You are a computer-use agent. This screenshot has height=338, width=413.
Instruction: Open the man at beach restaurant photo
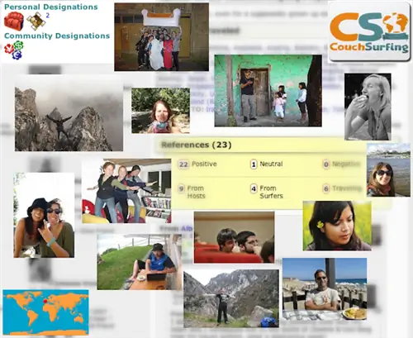325,289
